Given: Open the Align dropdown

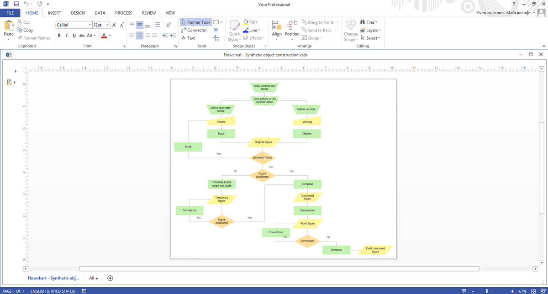Looking at the screenshot, I should point(277,30).
